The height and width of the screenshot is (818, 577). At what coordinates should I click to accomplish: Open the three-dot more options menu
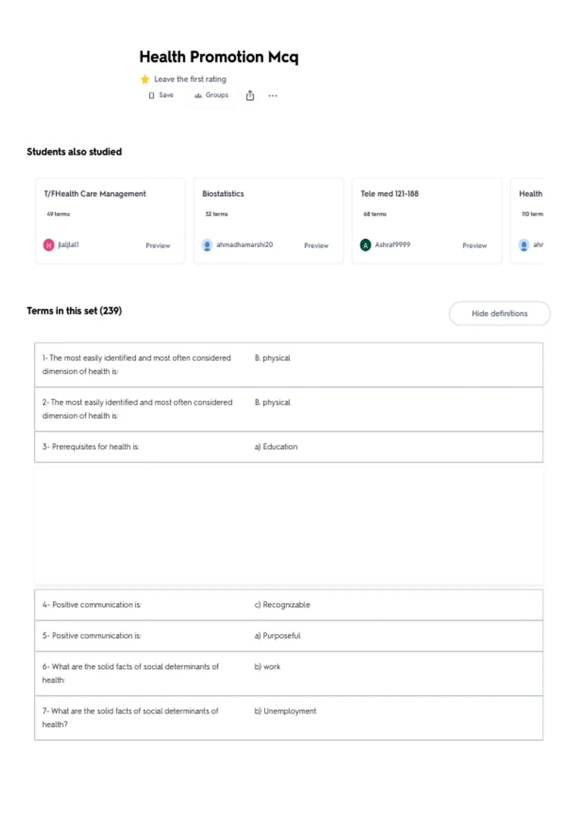point(273,96)
